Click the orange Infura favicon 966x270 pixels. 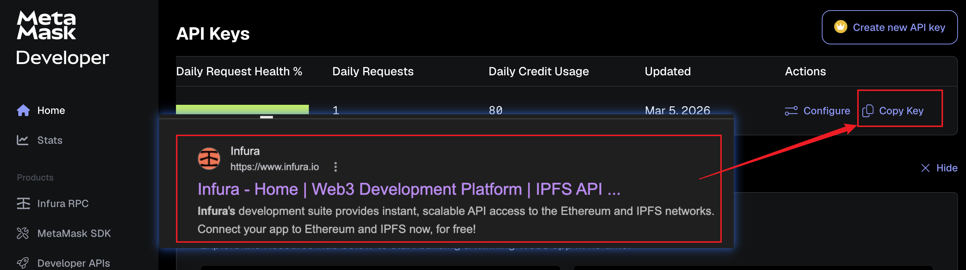pos(209,159)
